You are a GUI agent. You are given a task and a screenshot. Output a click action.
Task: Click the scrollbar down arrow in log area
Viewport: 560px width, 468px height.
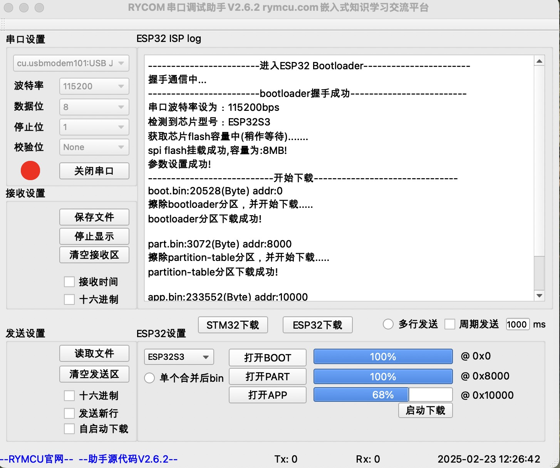point(539,296)
